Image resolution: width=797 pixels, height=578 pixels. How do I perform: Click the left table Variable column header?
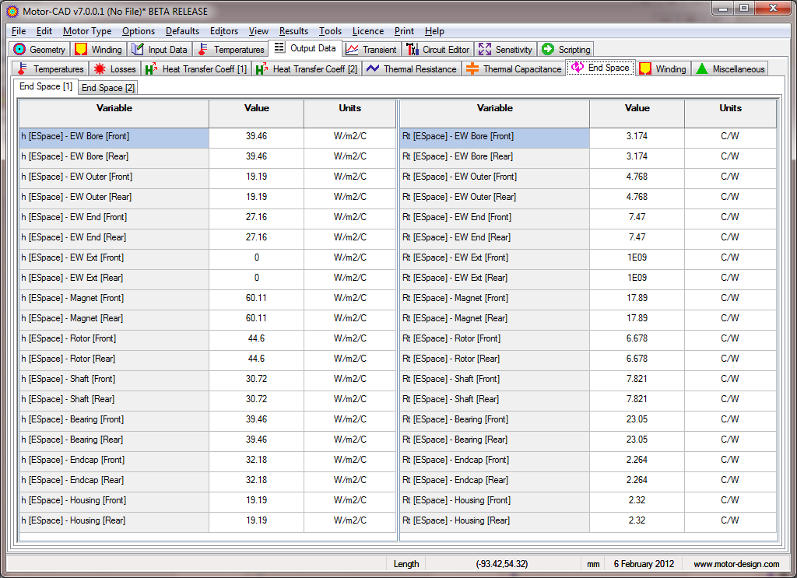coord(114,114)
